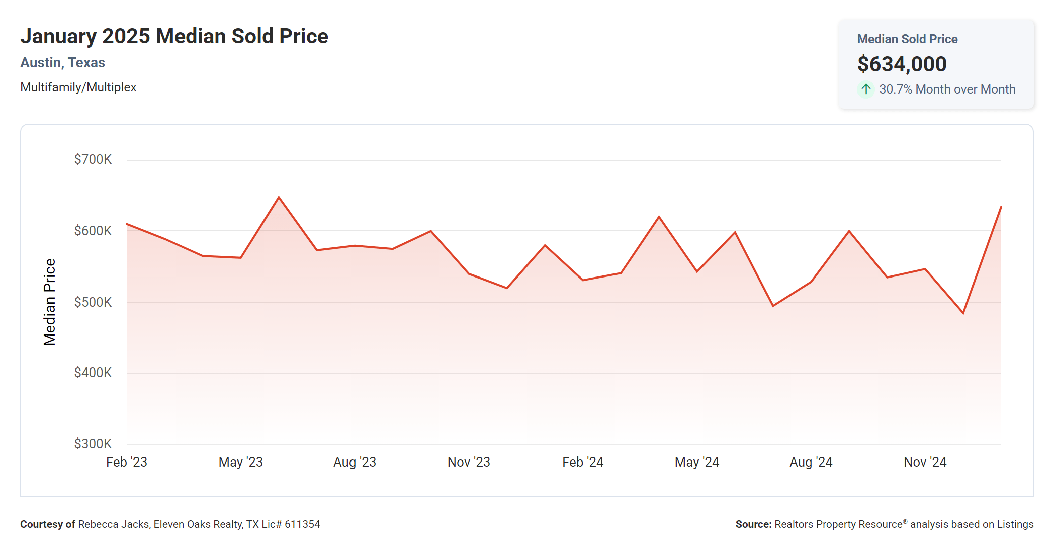This screenshot has width=1054, height=553.
Task: Click the $500K y-axis label
Action: [93, 302]
